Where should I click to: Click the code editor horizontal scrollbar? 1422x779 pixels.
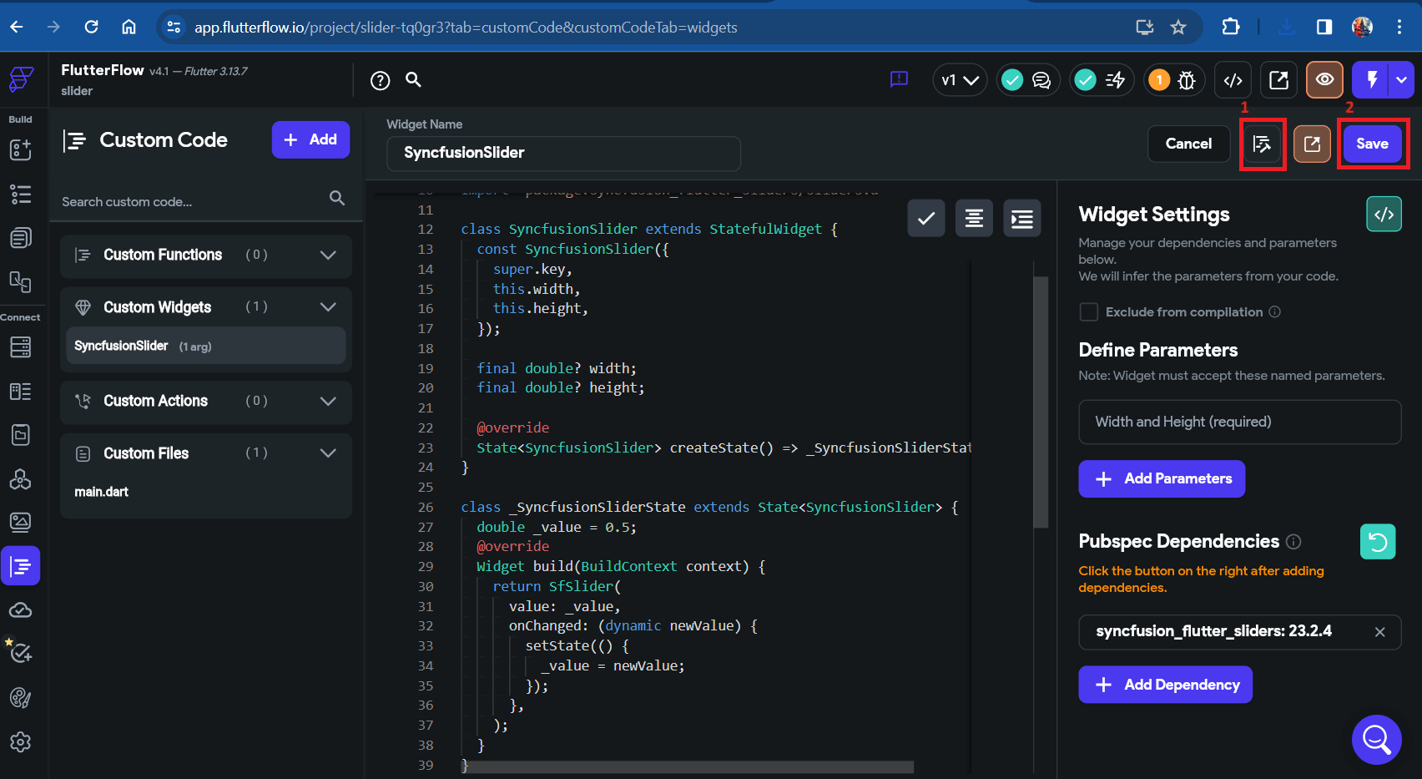(689, 766)
